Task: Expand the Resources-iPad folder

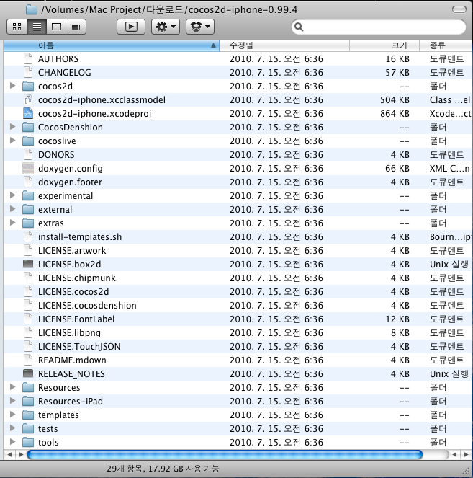Action: tap(12, 401)
